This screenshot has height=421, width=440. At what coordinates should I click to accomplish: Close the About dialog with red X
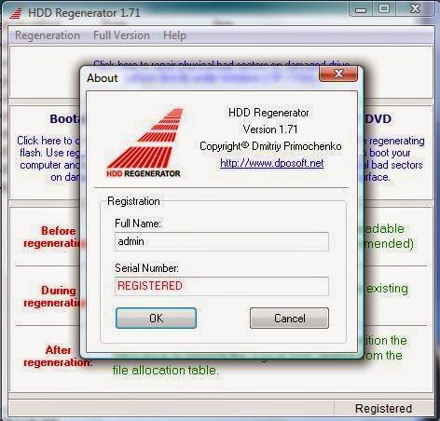(x=338, y=74)
